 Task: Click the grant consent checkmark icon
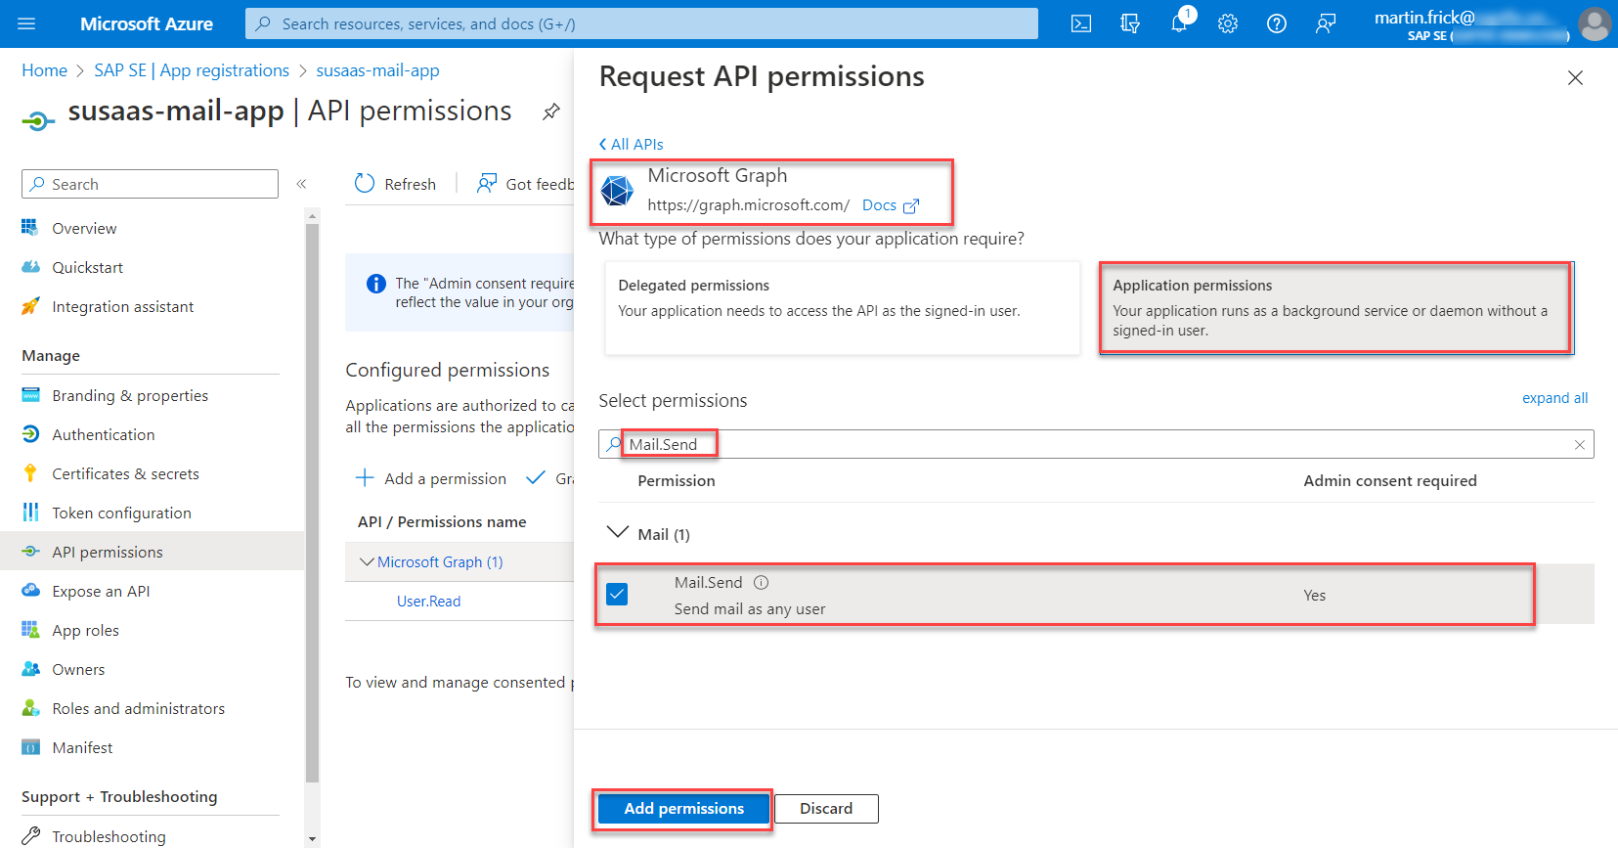click(535, 478)
